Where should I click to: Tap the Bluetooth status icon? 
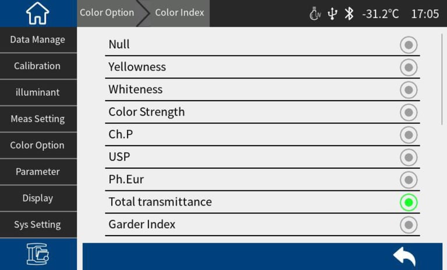(x=349, y=13)
